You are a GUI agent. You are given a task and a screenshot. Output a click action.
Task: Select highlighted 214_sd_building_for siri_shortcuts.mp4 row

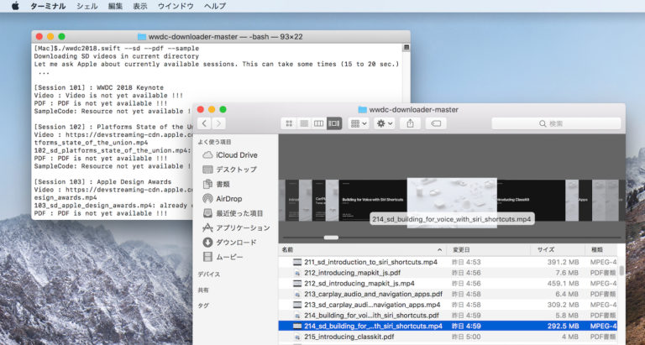(448, 326)
